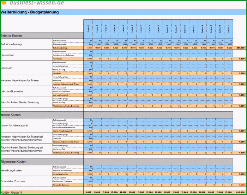Click the 'Seminar 11' column header

pyautogui.click(x=176, y=29)
